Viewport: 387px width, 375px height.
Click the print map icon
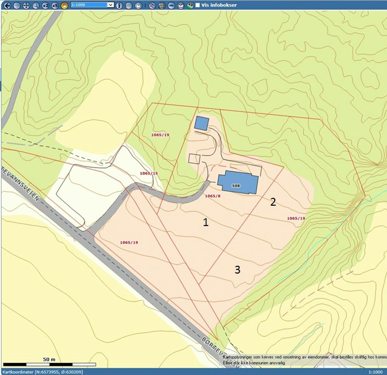pos(162,5)
